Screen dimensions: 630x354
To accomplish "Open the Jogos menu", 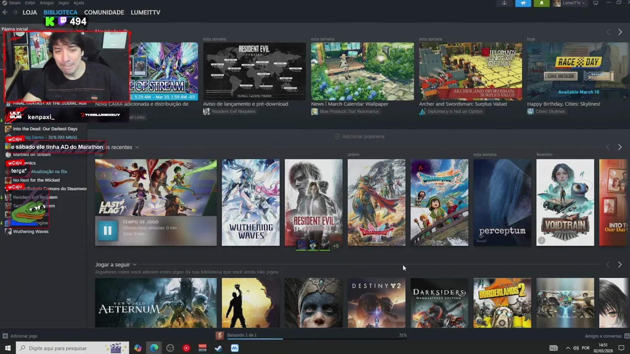I will coord(63,3).
